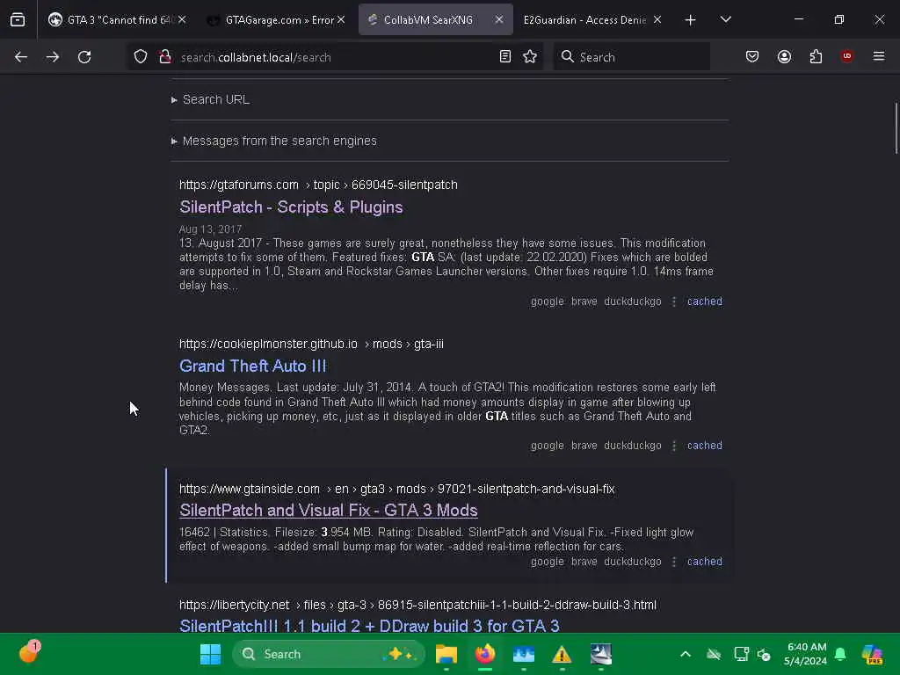Bookmark this page with the star
Screen dimensions: 900x675
tap(530, 56)
